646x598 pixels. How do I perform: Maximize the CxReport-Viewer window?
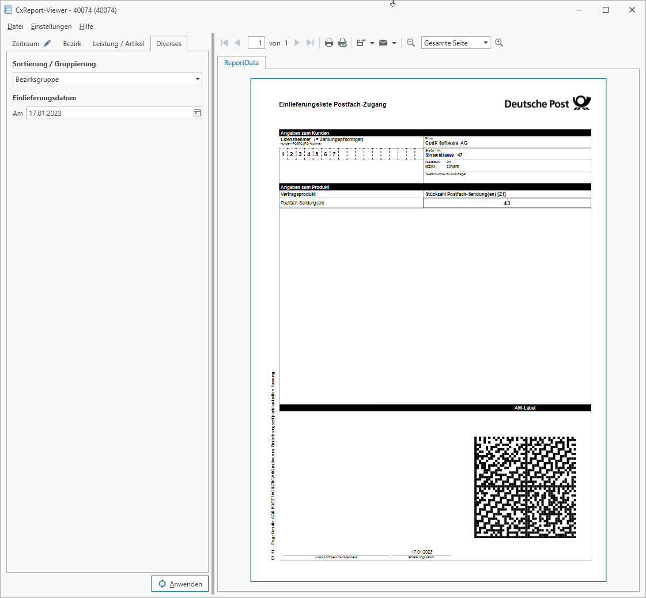tap(606, 10)
